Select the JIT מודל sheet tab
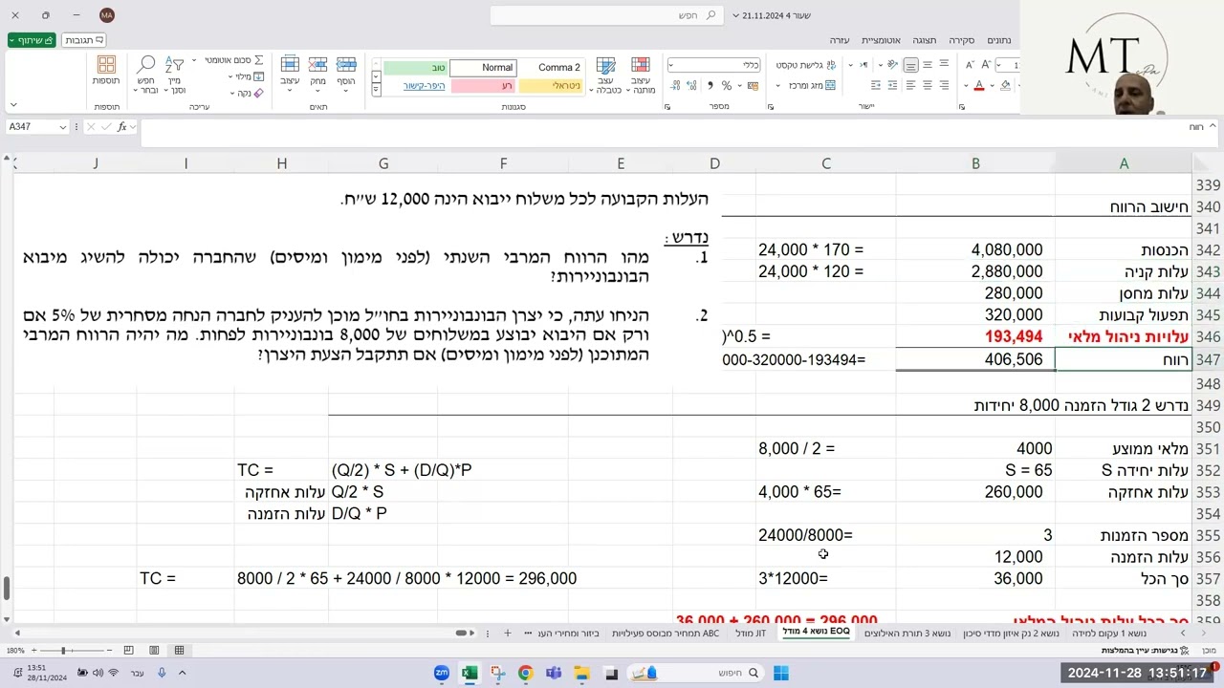The height and width of the screenshot is (688, 1224). [751, 634]
